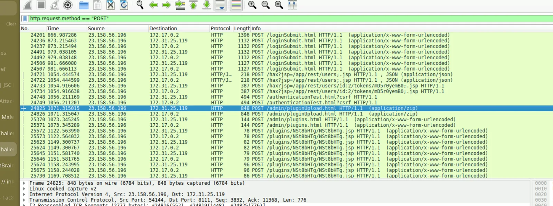Toggle auto-scroll during live capture
The image size is (553, 206).
(220, 5)
